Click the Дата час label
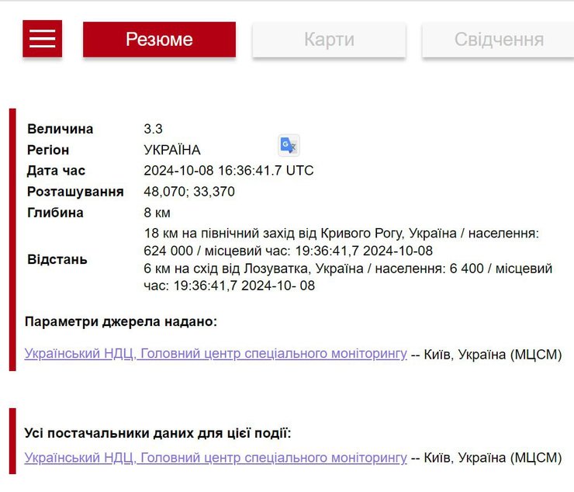 [57, 171]
